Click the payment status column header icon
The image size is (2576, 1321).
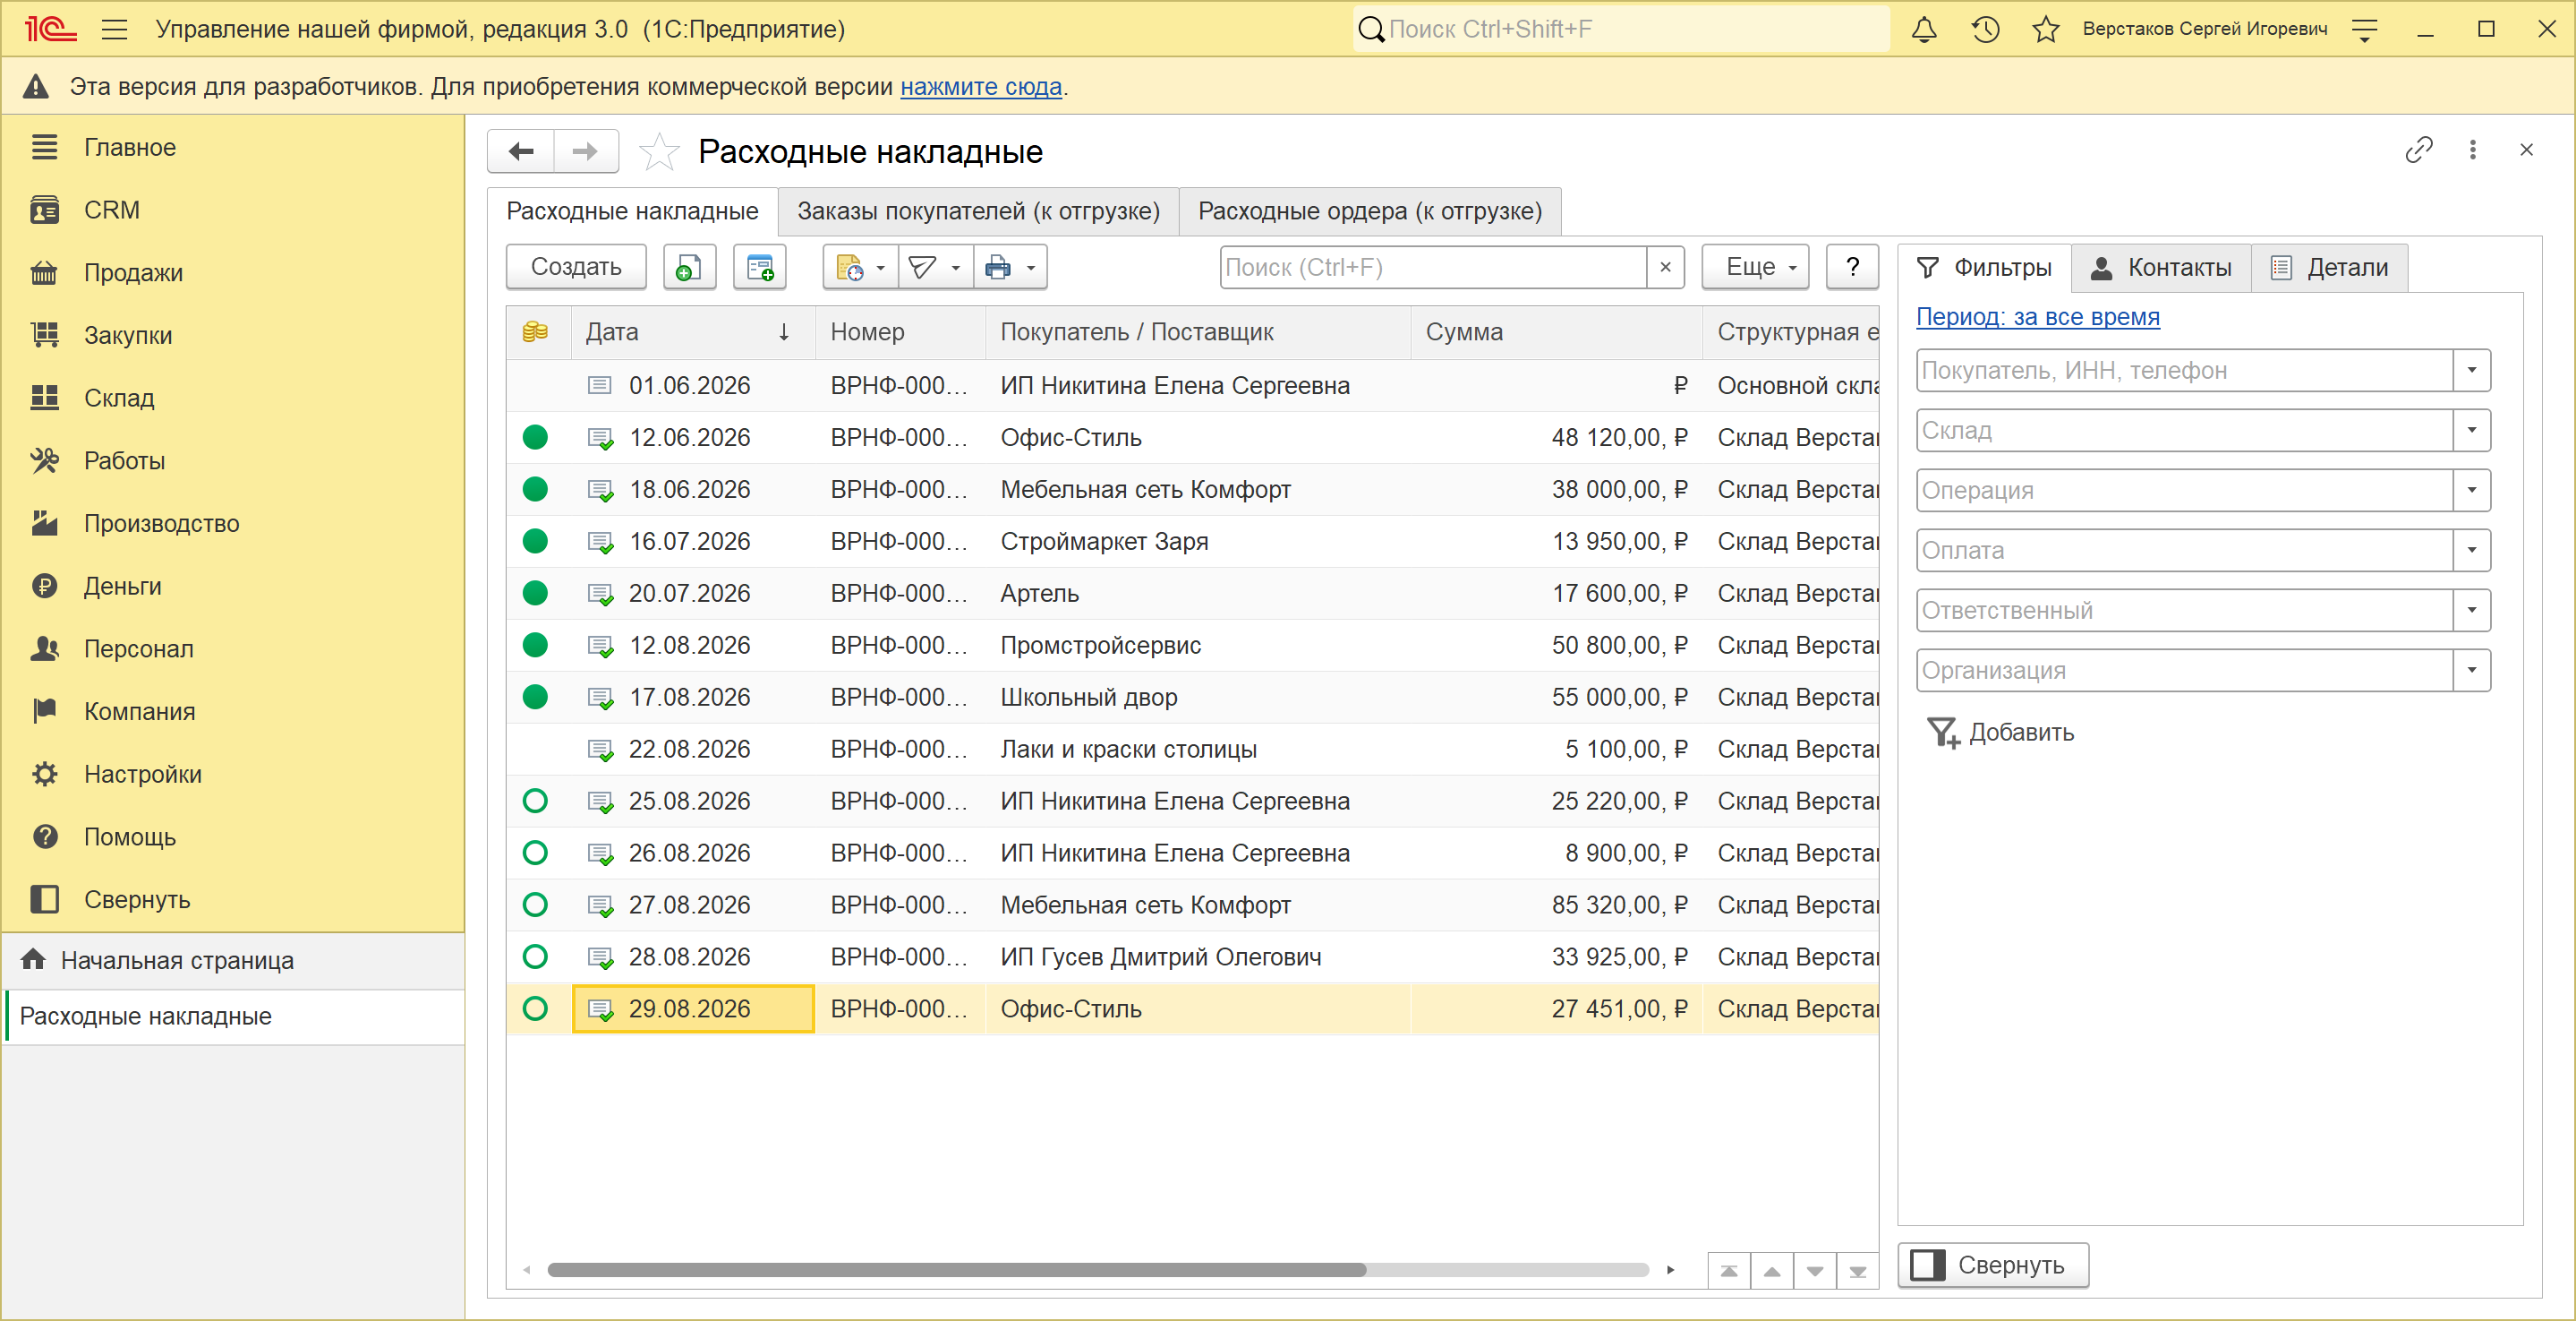[x=535, y=331]
